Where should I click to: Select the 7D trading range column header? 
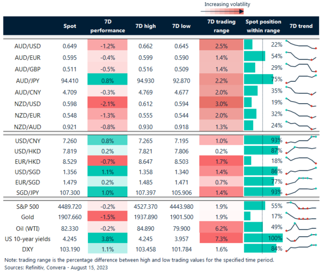pyautogui.click(x=218, y=26)
